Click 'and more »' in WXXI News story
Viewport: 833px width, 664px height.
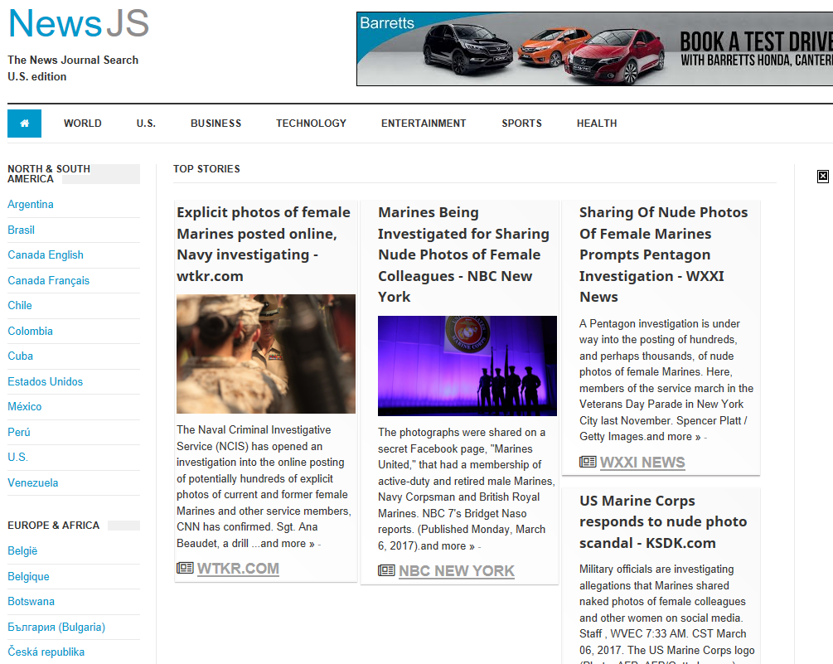674,437
